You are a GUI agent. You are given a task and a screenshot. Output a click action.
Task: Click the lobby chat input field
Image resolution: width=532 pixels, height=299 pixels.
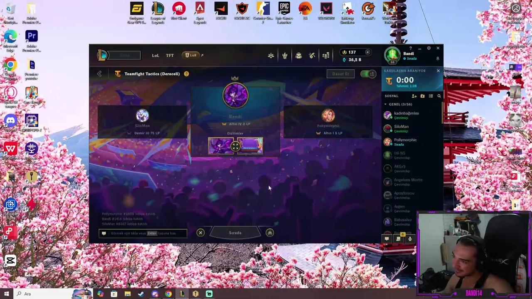click(x=143, y=233)
